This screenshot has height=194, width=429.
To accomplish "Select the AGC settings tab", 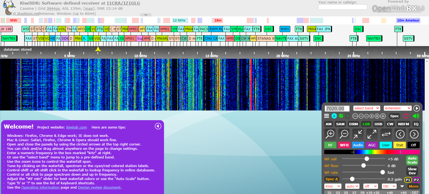I will click(372, 145).
